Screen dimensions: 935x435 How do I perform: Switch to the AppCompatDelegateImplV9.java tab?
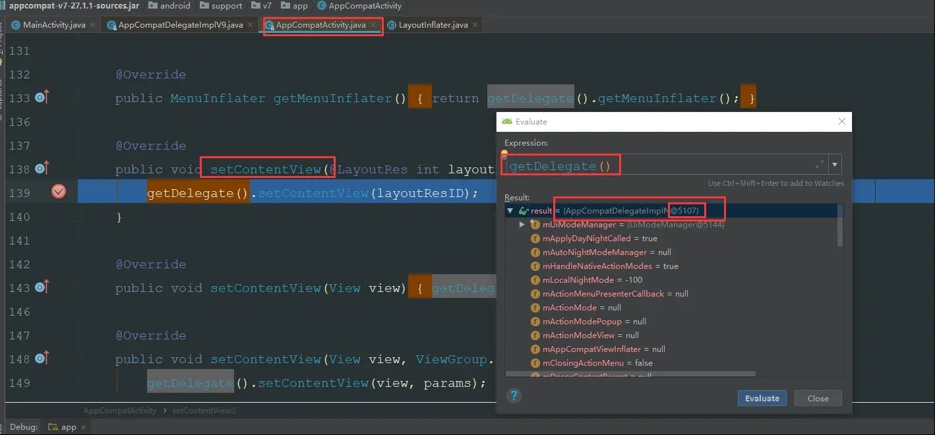coord(181,25)
